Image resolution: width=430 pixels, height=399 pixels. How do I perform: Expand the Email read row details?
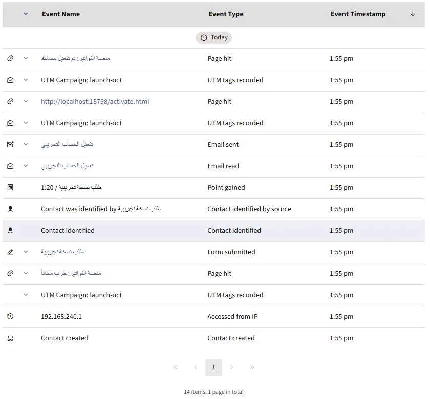(x=26, y=166)
